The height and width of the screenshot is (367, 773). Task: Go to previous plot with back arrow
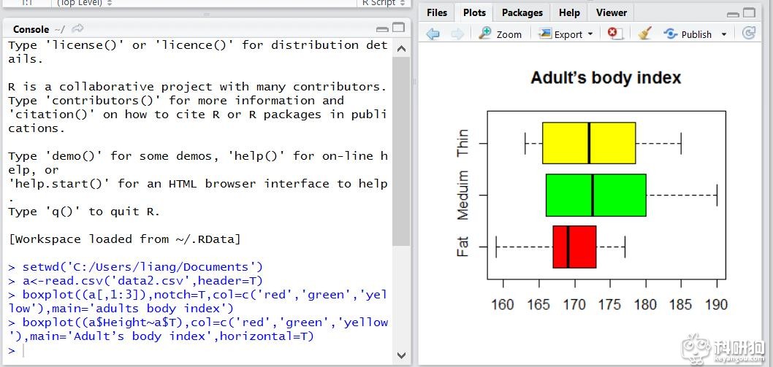[433, 34]
